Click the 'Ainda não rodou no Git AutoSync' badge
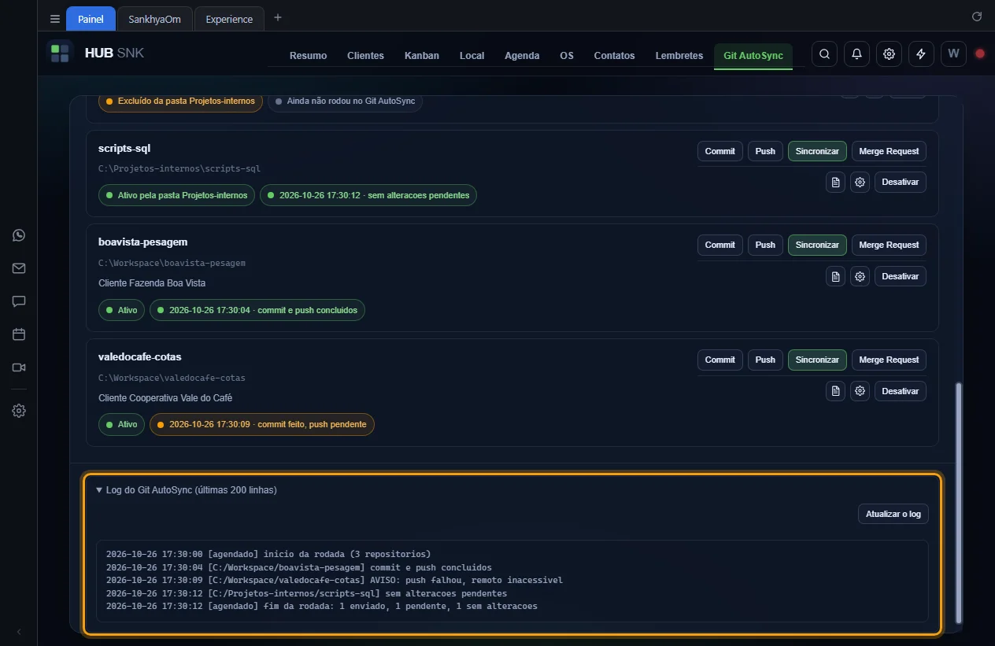The width and height of the screenshot is (995, 646). coord(345,102)
